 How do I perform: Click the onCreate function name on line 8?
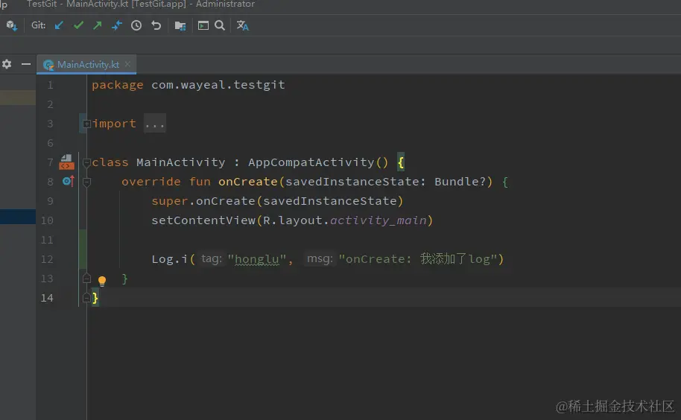click(x=247, y=182)
